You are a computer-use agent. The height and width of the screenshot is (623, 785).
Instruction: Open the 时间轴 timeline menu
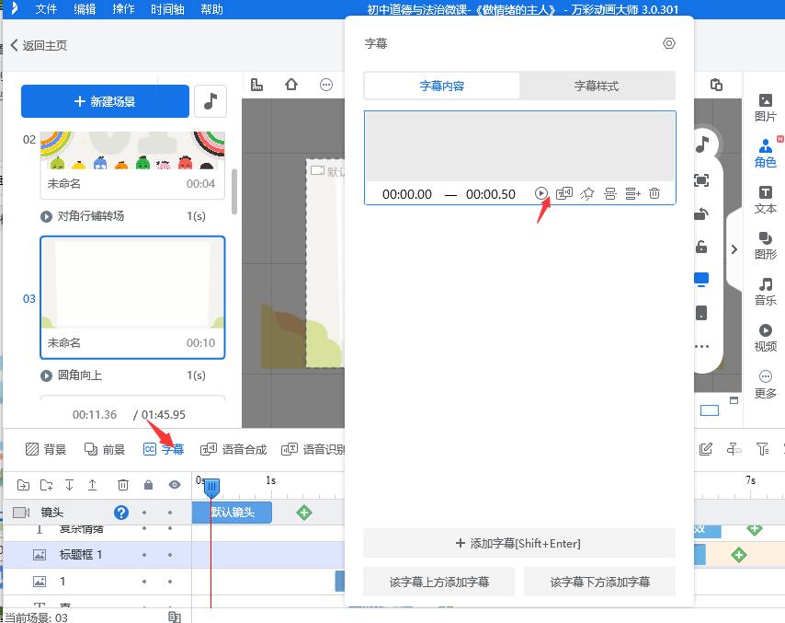tap(166, 10)
